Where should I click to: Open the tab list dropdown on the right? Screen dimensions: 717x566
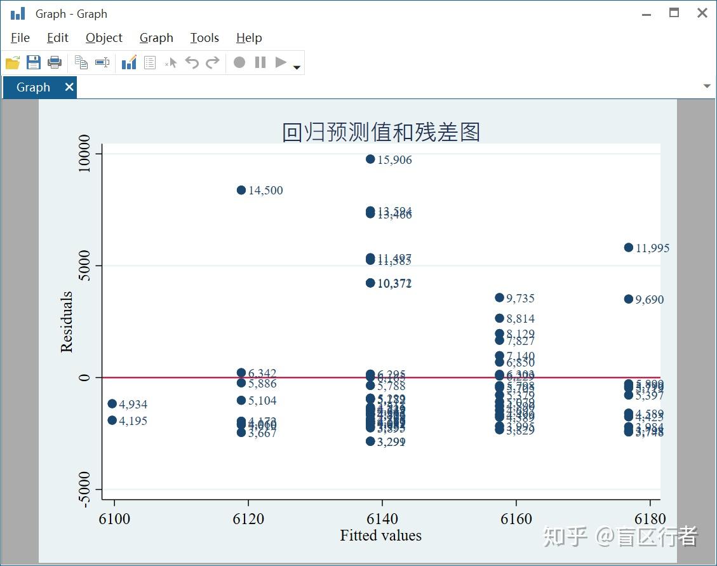(706, 86)
